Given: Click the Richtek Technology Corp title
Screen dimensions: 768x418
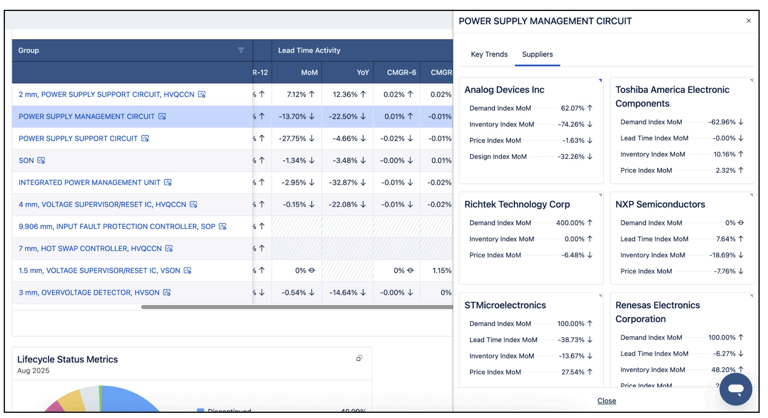Looking at the screenshot, I should (517, 204).
